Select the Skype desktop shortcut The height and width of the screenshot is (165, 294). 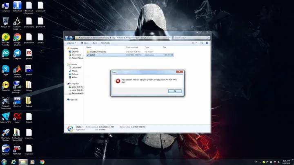click(6, 70)
